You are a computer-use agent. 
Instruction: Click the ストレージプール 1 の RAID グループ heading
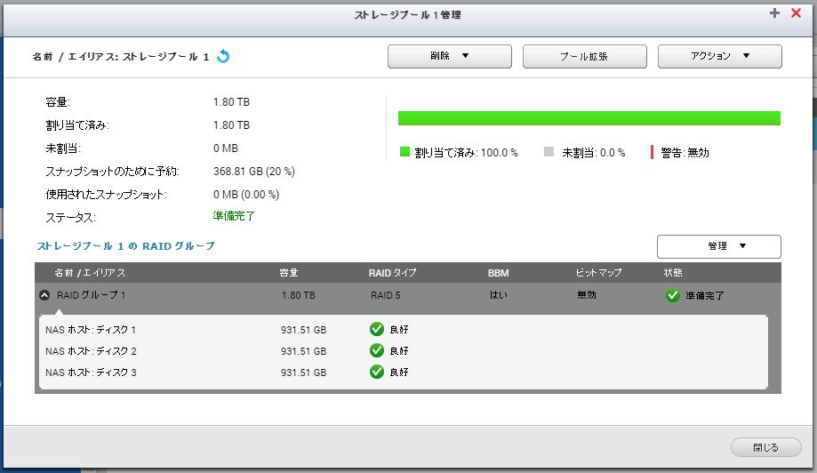pyautogui.click(x=125, y=246)
